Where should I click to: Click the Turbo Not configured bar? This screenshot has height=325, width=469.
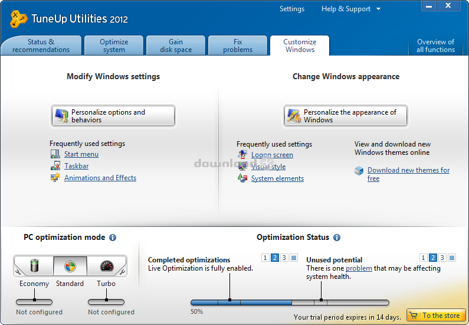[106, 302]
